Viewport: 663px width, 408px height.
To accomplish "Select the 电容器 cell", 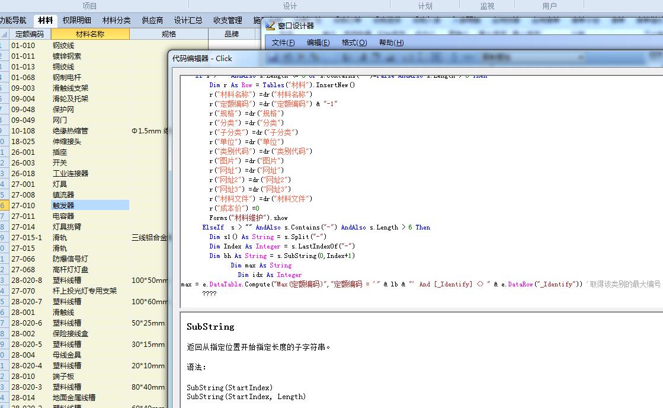I will click(90, 216).
